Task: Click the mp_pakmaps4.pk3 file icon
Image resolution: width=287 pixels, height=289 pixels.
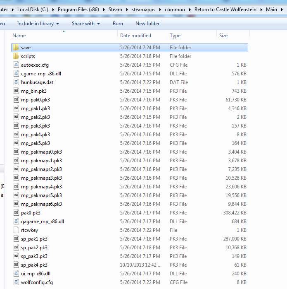Action: (x=16, y=186)
